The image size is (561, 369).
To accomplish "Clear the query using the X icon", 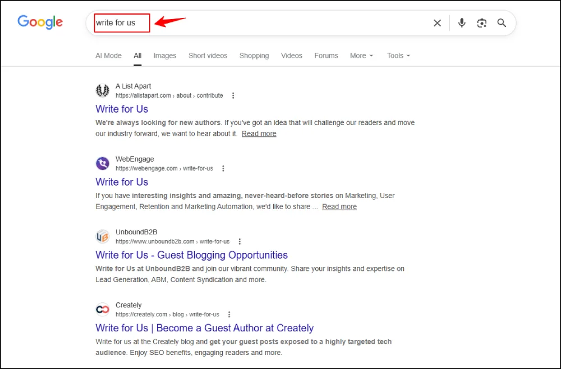I will click(x=437, y=23).
